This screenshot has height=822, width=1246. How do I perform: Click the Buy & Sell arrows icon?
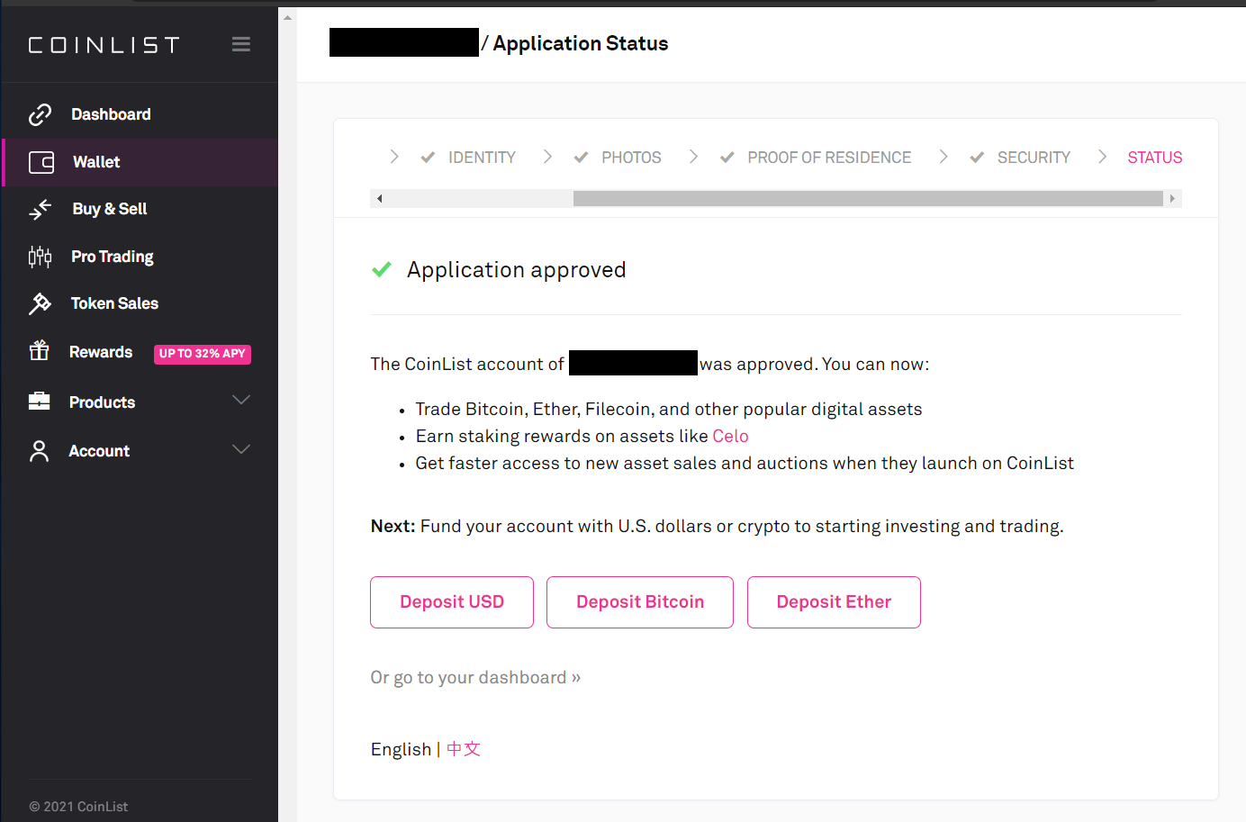(41, 210)
